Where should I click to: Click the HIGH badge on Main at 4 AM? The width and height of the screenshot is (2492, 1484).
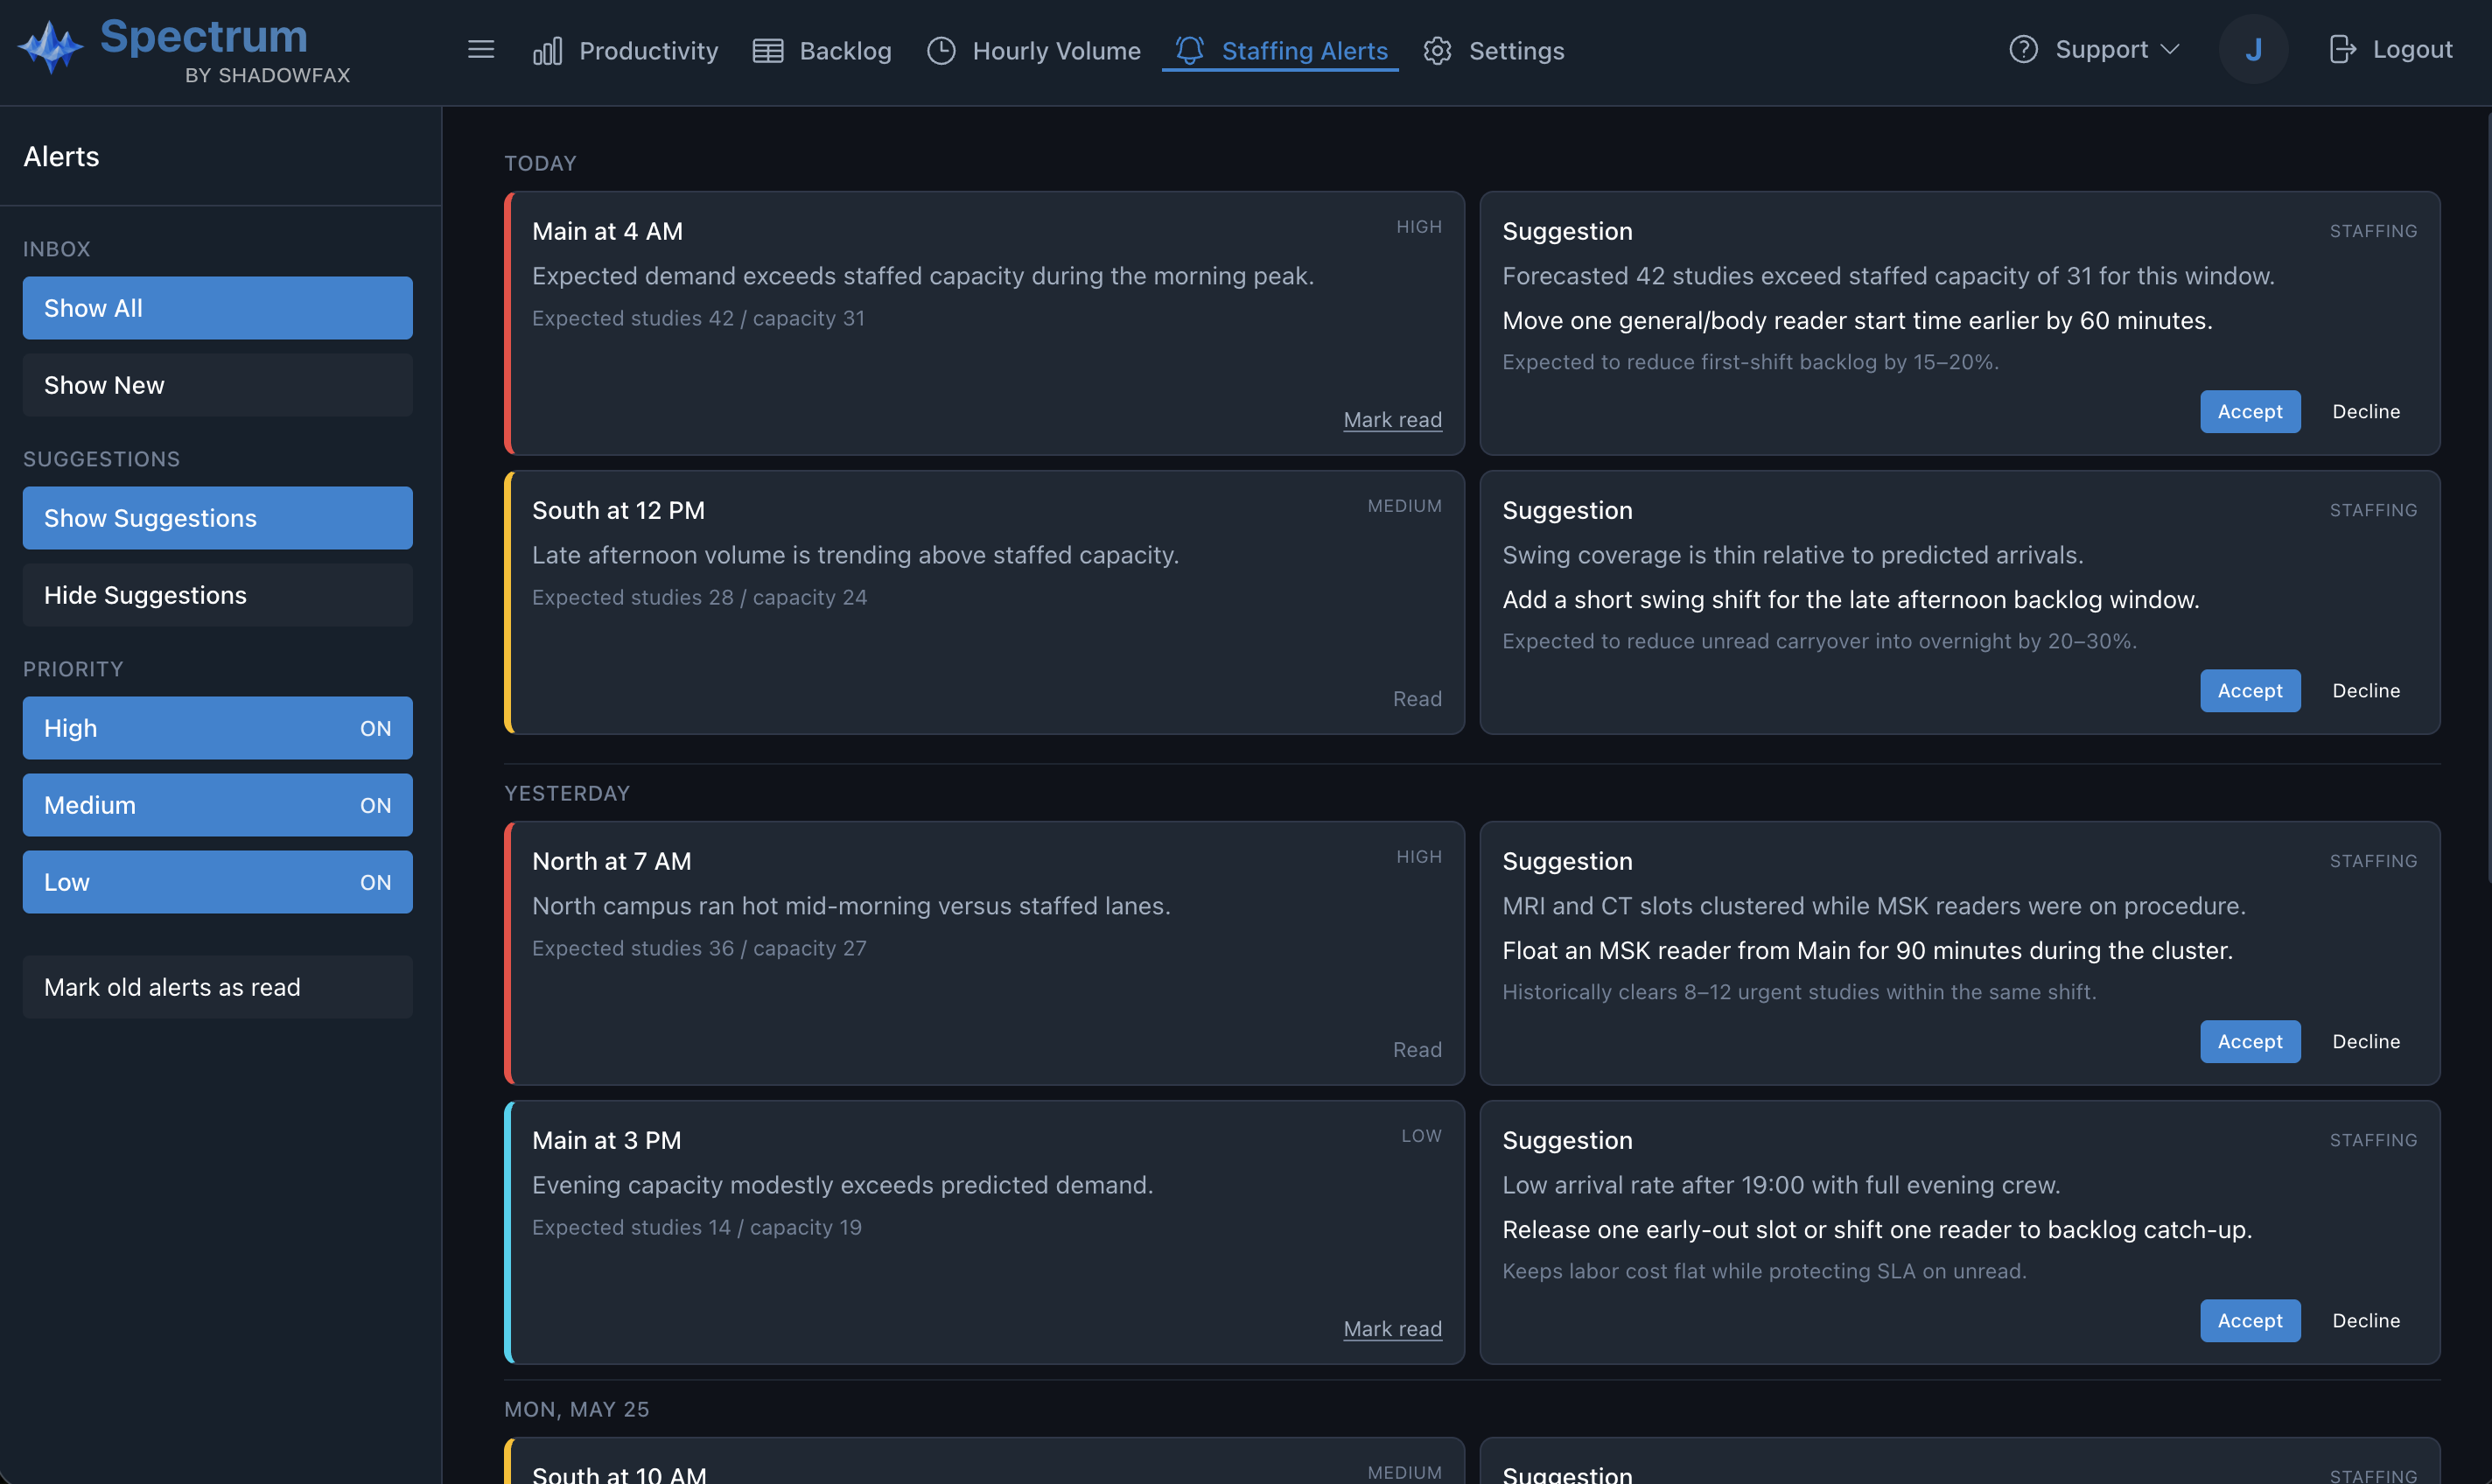[1419, 227]
